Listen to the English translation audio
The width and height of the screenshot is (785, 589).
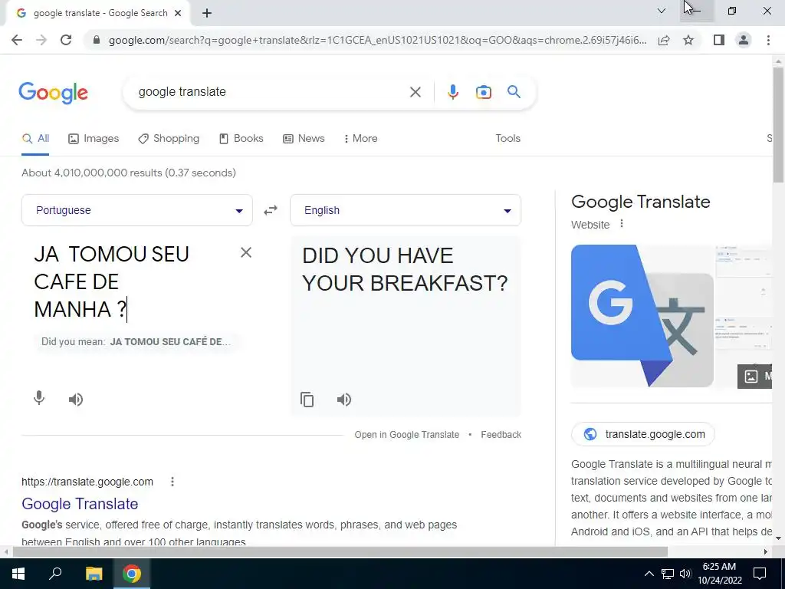tap(344, 400)
